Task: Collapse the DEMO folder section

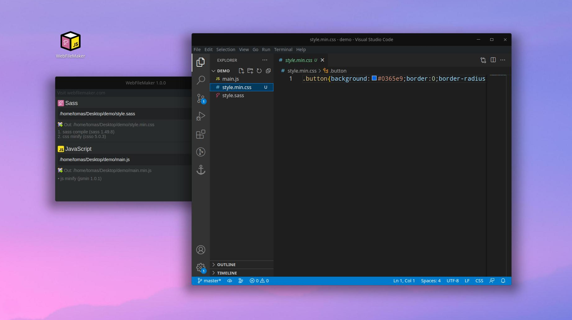Action: (x=220, y=71)
